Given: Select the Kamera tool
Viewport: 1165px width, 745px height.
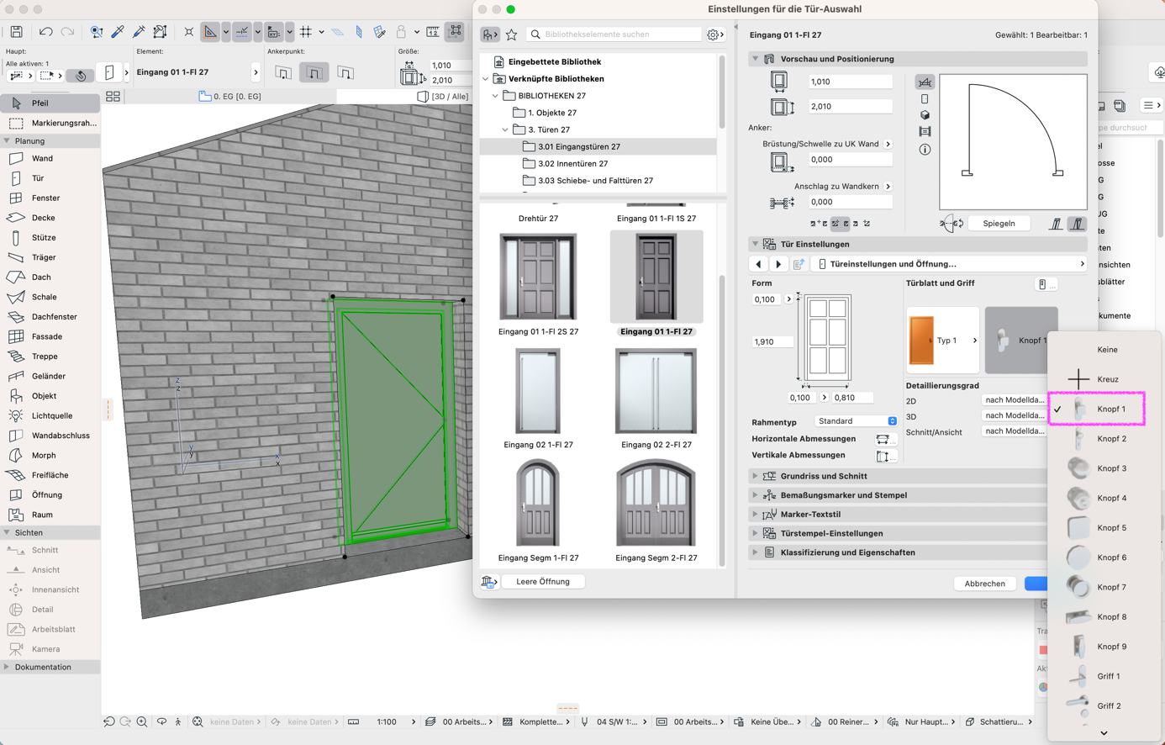Looking at the screenshot, I should (x=50, y=649).
